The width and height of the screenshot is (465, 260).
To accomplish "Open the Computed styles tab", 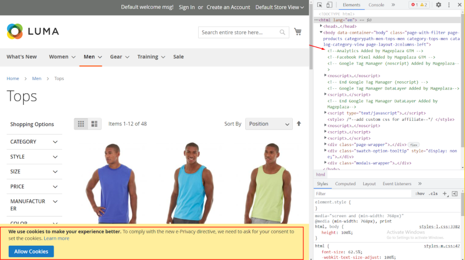I will tap(345, 184).
